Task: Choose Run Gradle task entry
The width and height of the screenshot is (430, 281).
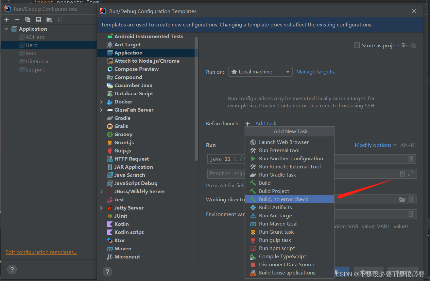Action: pos(289,175)
